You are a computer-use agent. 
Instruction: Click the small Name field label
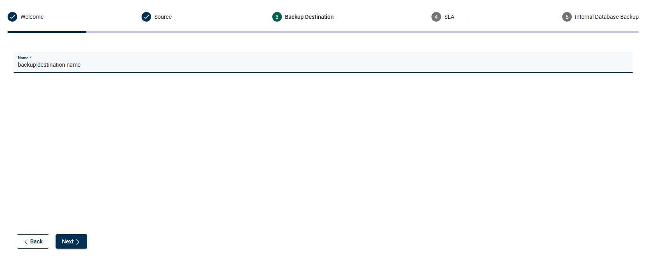(24, 58)
